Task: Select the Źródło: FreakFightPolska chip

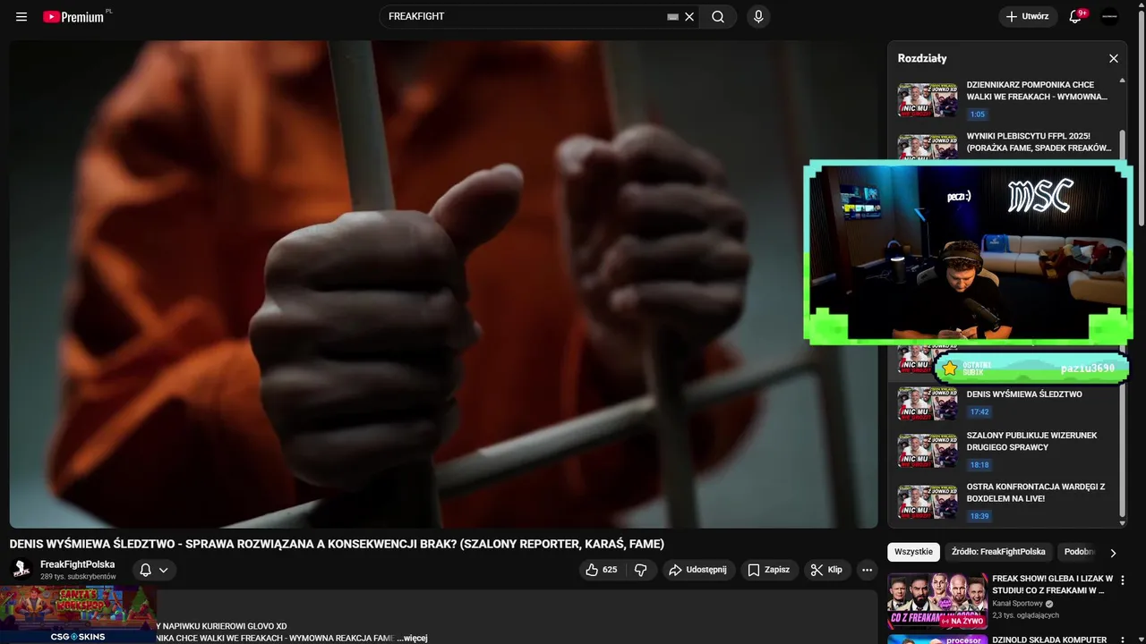Action: coord(998,552)
